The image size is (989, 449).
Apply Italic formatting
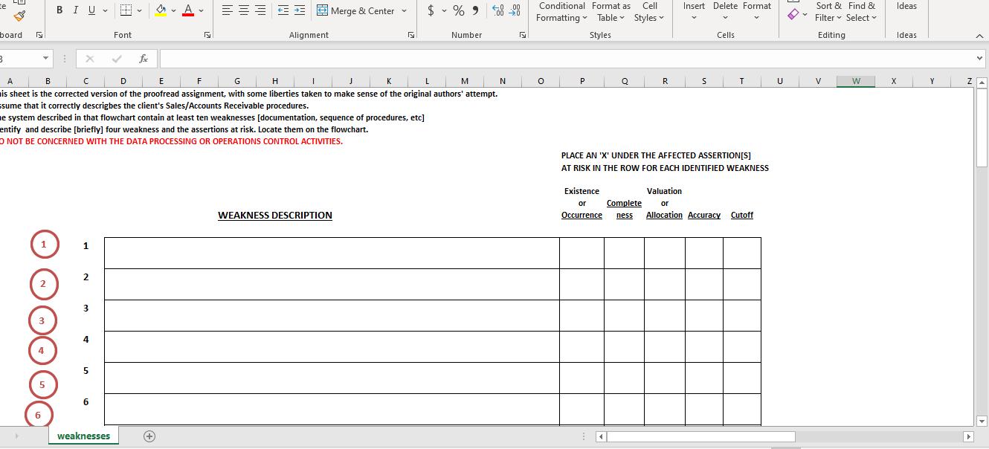point(75,10)
